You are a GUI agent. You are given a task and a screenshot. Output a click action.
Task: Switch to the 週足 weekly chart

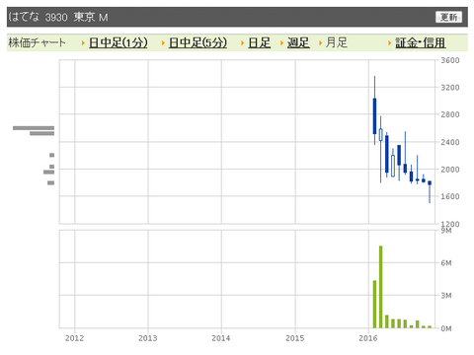coord(298,42)
